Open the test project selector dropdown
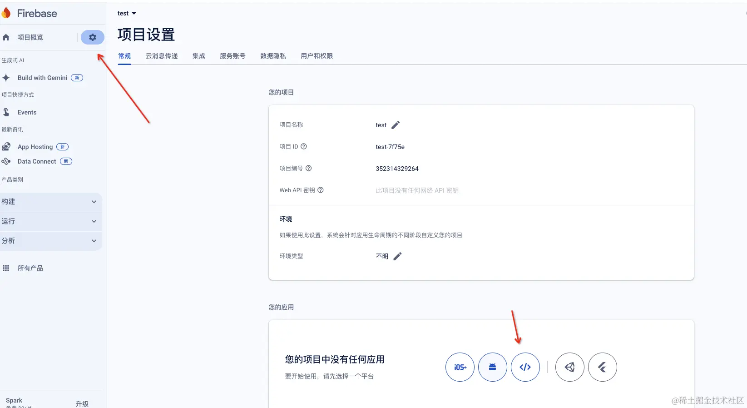The image size is (747, 408). click(127, 13)
